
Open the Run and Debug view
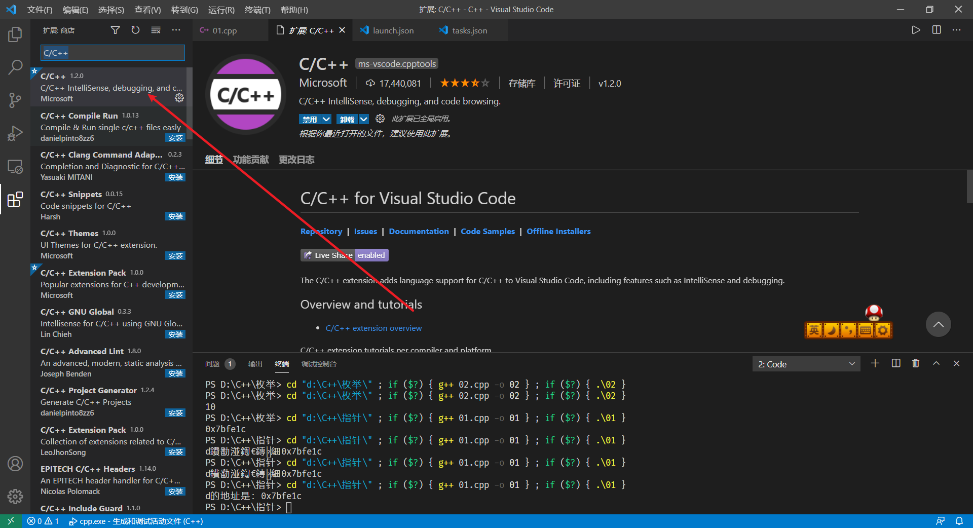[15, 133]
